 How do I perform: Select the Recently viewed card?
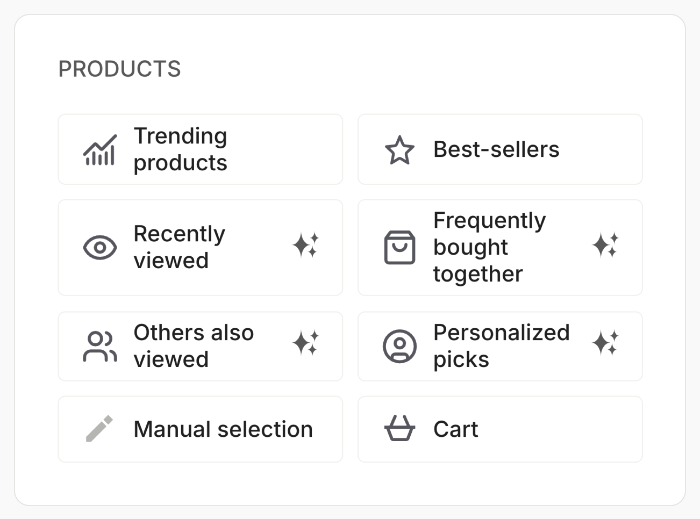201,247
